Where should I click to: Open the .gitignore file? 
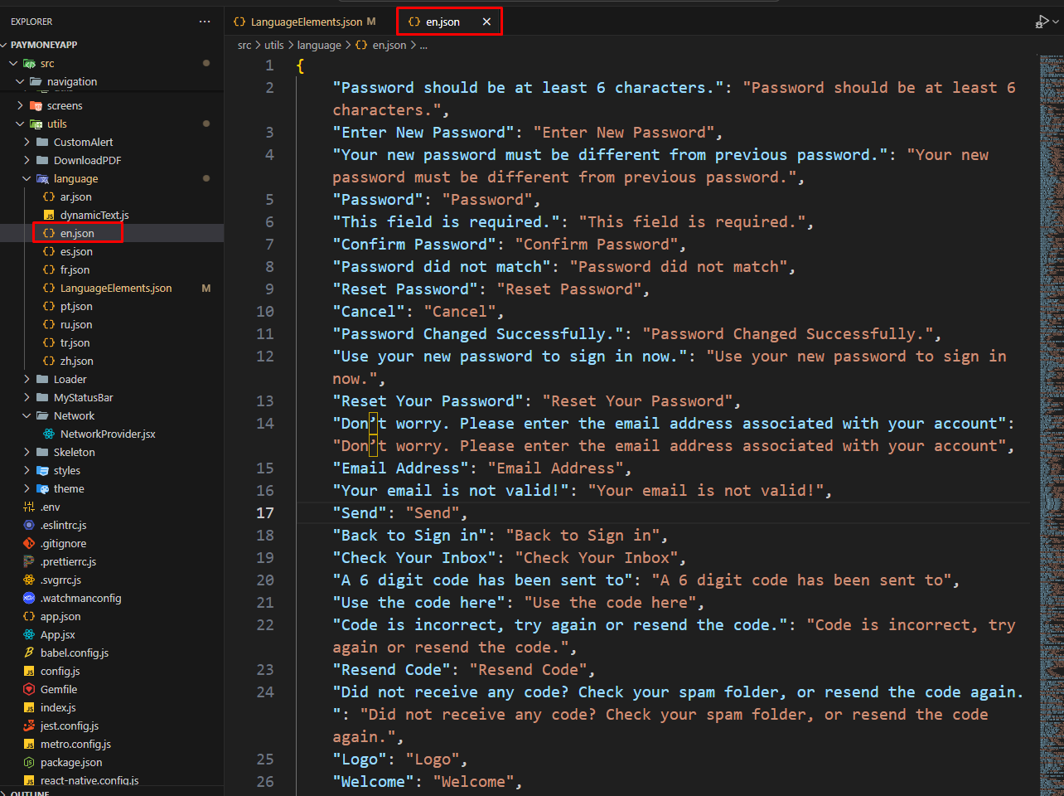tap(63, 543)
